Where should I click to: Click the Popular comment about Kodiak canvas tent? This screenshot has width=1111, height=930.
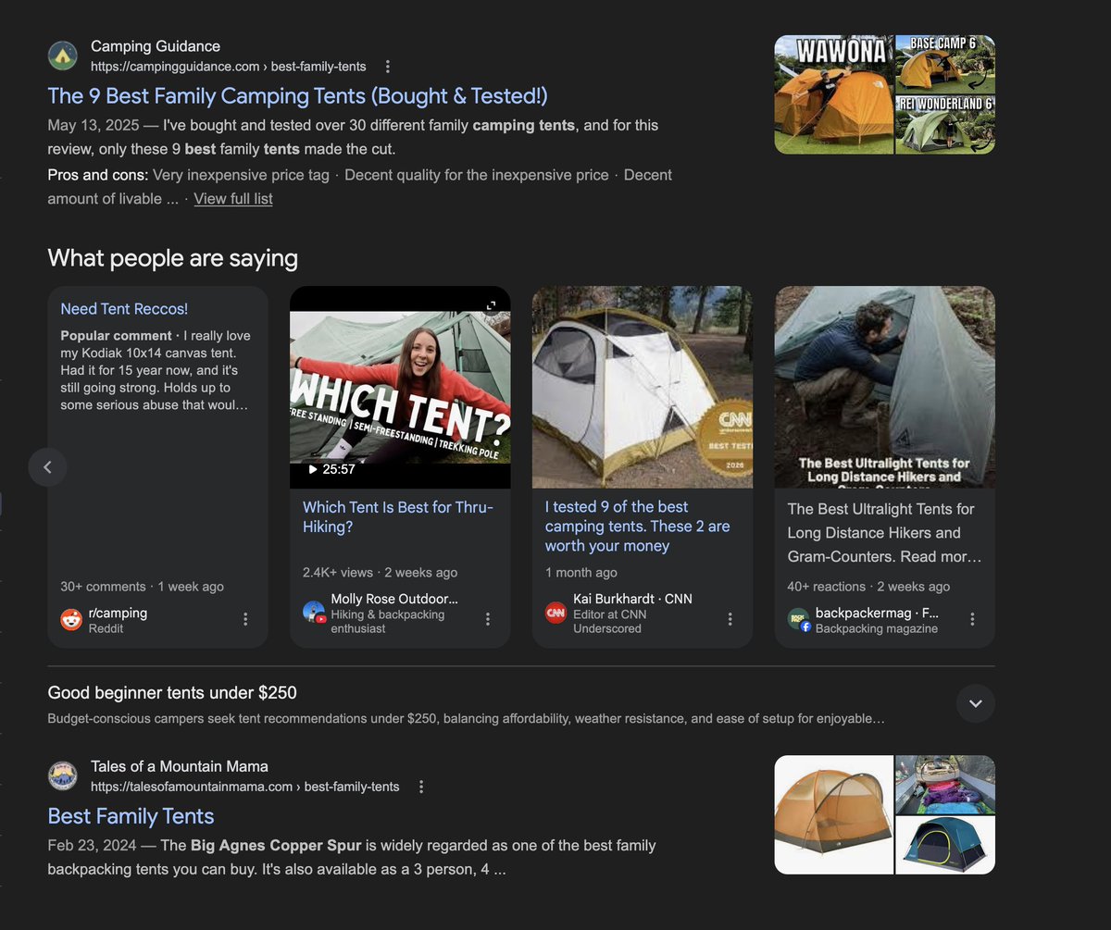[156, 370]
